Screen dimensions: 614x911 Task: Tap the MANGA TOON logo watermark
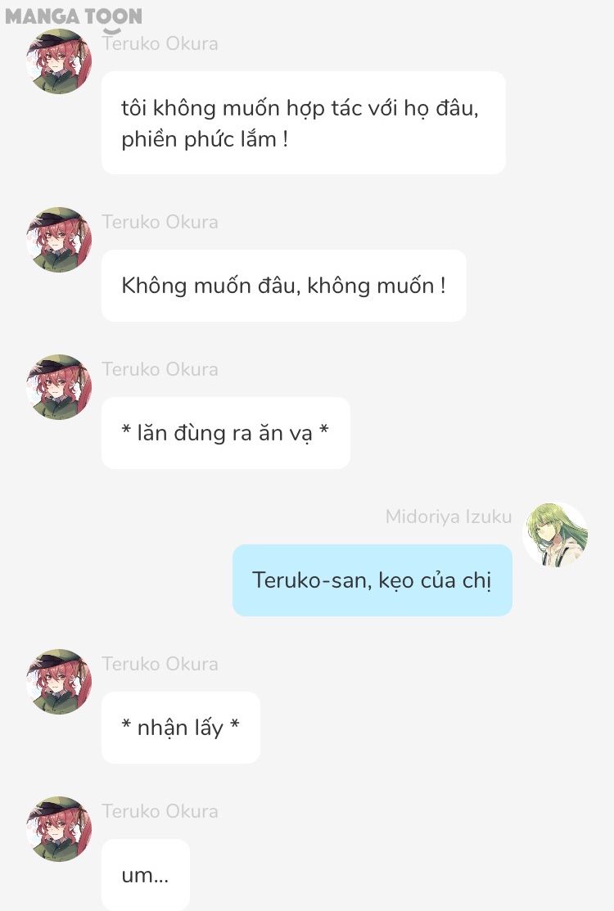coord(73,17)
